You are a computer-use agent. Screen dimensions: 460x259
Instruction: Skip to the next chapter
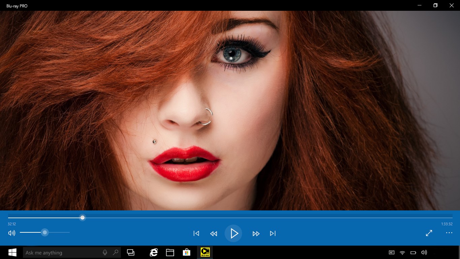pos(273,233)
